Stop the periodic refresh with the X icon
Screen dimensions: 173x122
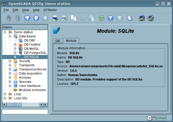[120, 18]
